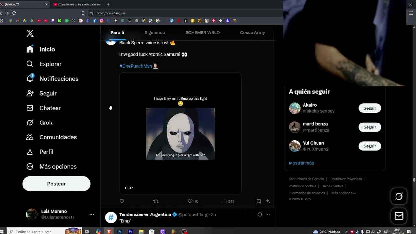This screenshot has height=234, width=416.
Task: Click Mostrar más suggestions link
Action: 301,163
